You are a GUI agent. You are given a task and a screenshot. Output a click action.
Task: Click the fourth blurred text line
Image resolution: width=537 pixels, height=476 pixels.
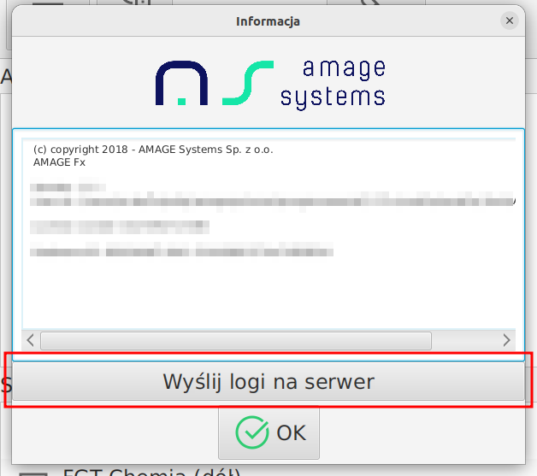click(181, 251)
